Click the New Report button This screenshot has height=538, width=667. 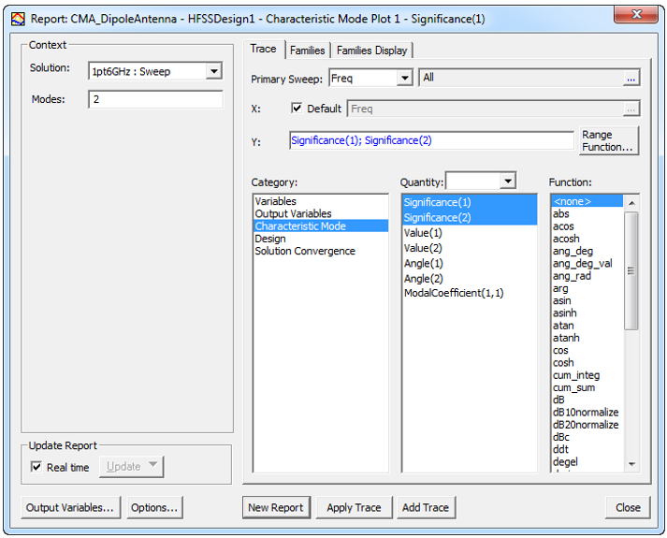tap(275, 508)
